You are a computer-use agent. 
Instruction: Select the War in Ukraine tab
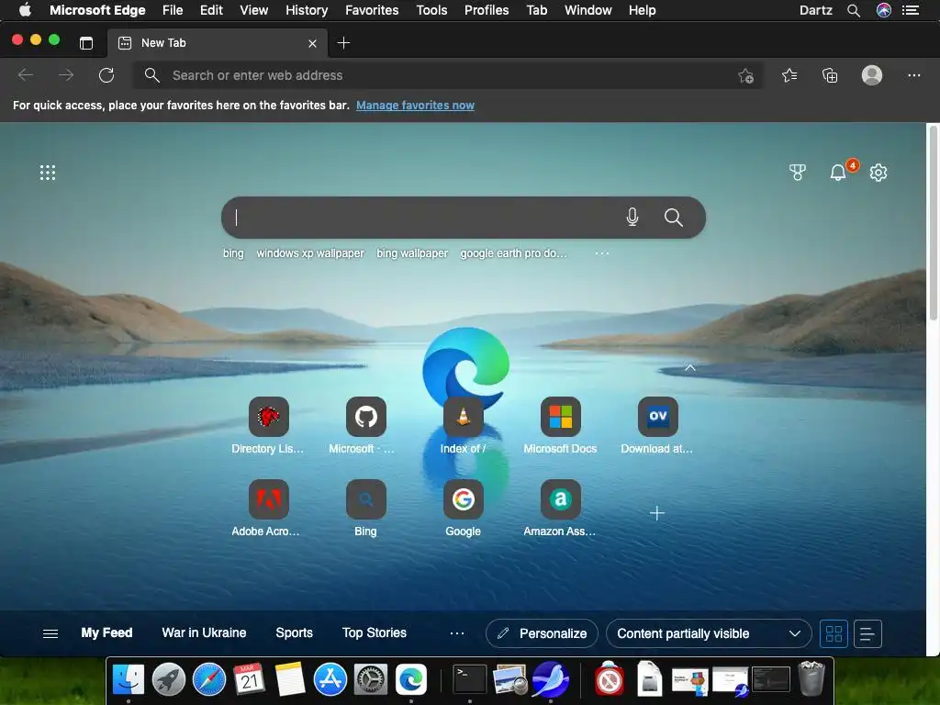click(x=204, y=633)
